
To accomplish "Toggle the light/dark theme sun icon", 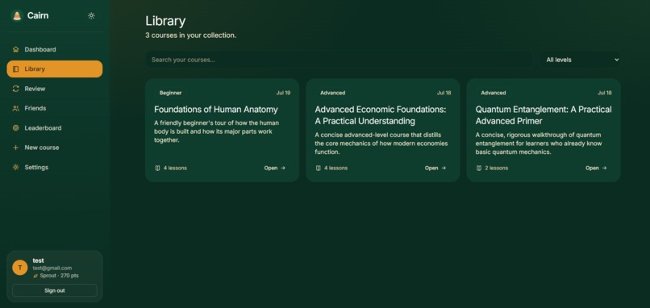I will pos(91,16).
